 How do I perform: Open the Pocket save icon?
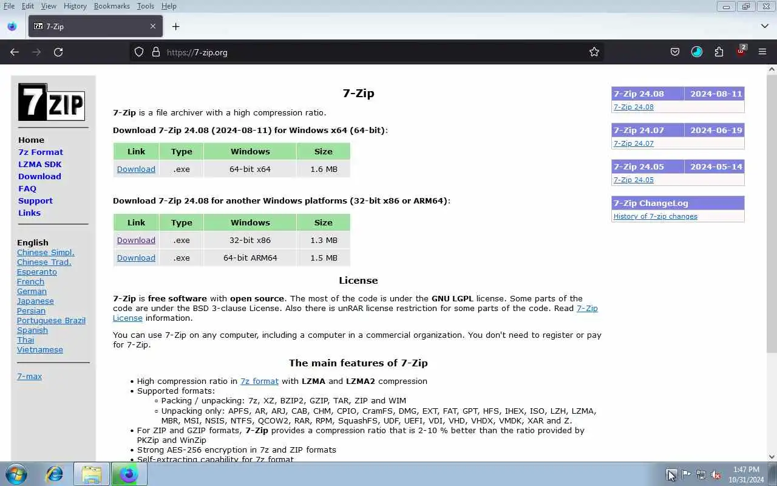[x=675, y=52]
